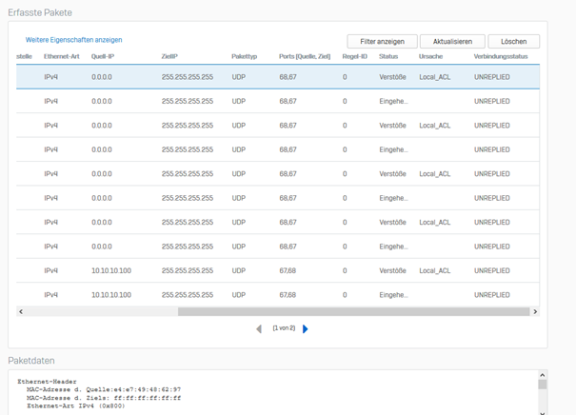This screenshot has width=576, height=415.
Task: Go to the next page of captured packets
Action: (x=306, y=328)
